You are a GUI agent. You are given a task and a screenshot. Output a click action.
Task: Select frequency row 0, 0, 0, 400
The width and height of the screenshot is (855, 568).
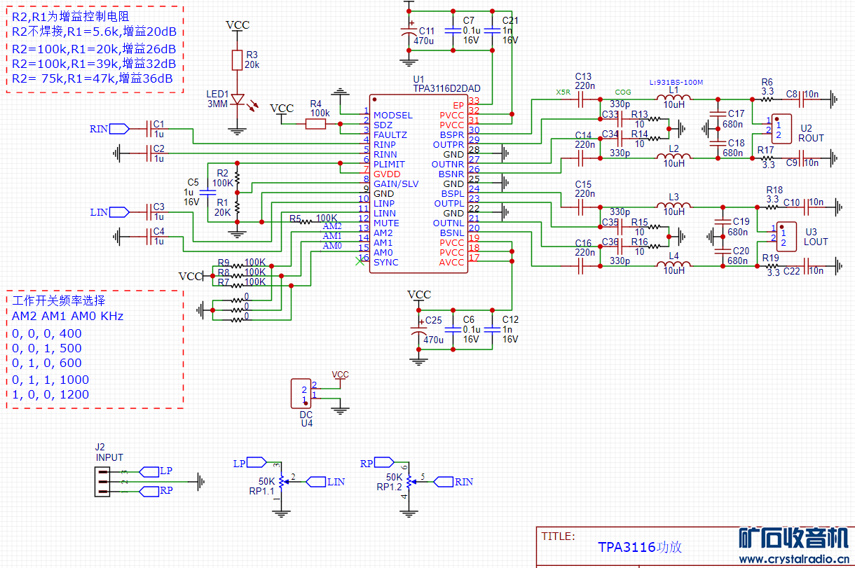coord(47,333)
